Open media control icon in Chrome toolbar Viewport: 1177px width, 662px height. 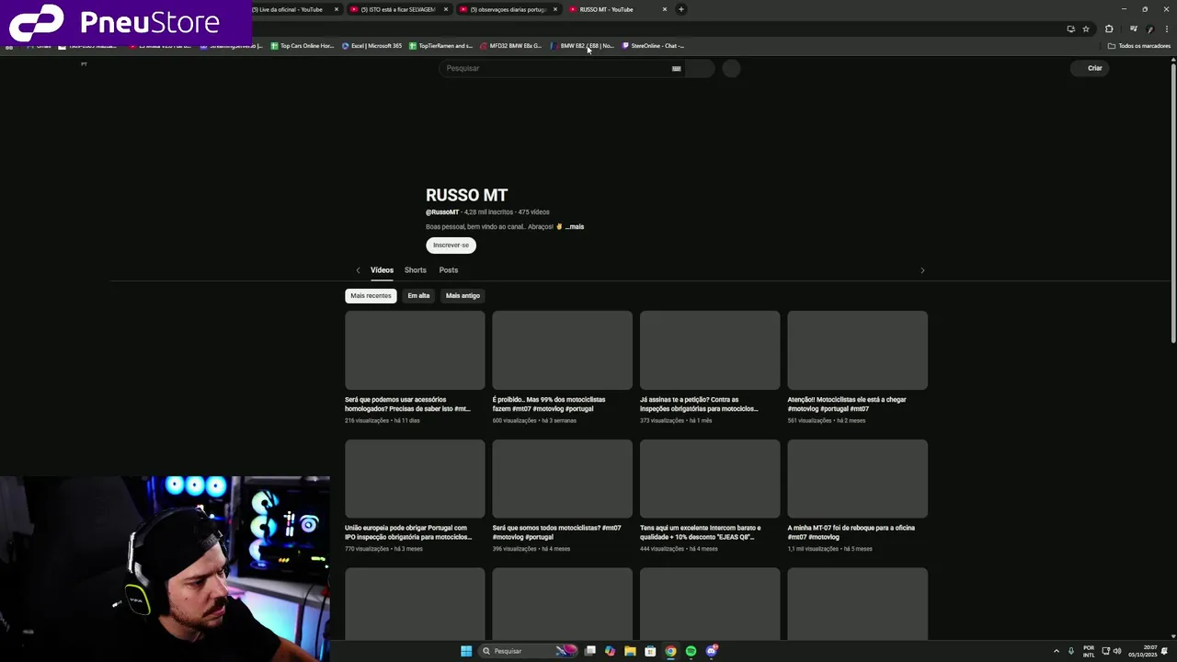point(1133,29)
